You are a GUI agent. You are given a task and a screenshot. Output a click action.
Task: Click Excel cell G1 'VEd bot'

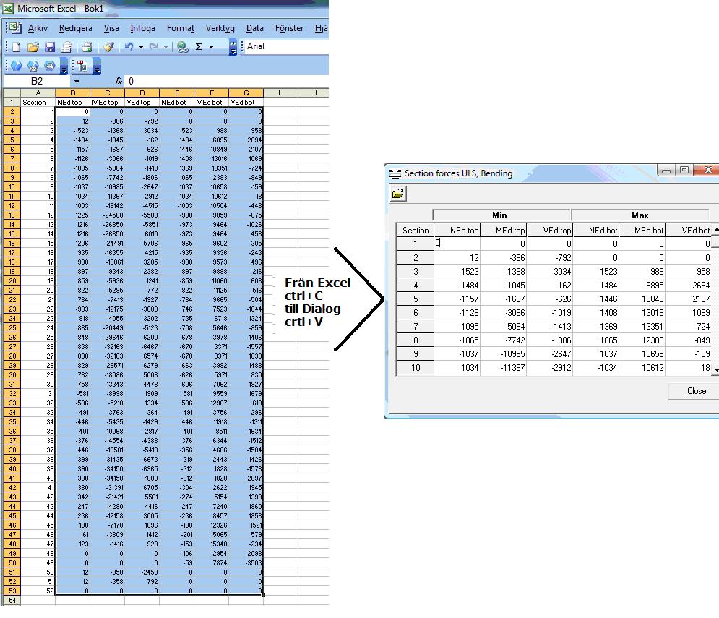(x=246, y=103)
